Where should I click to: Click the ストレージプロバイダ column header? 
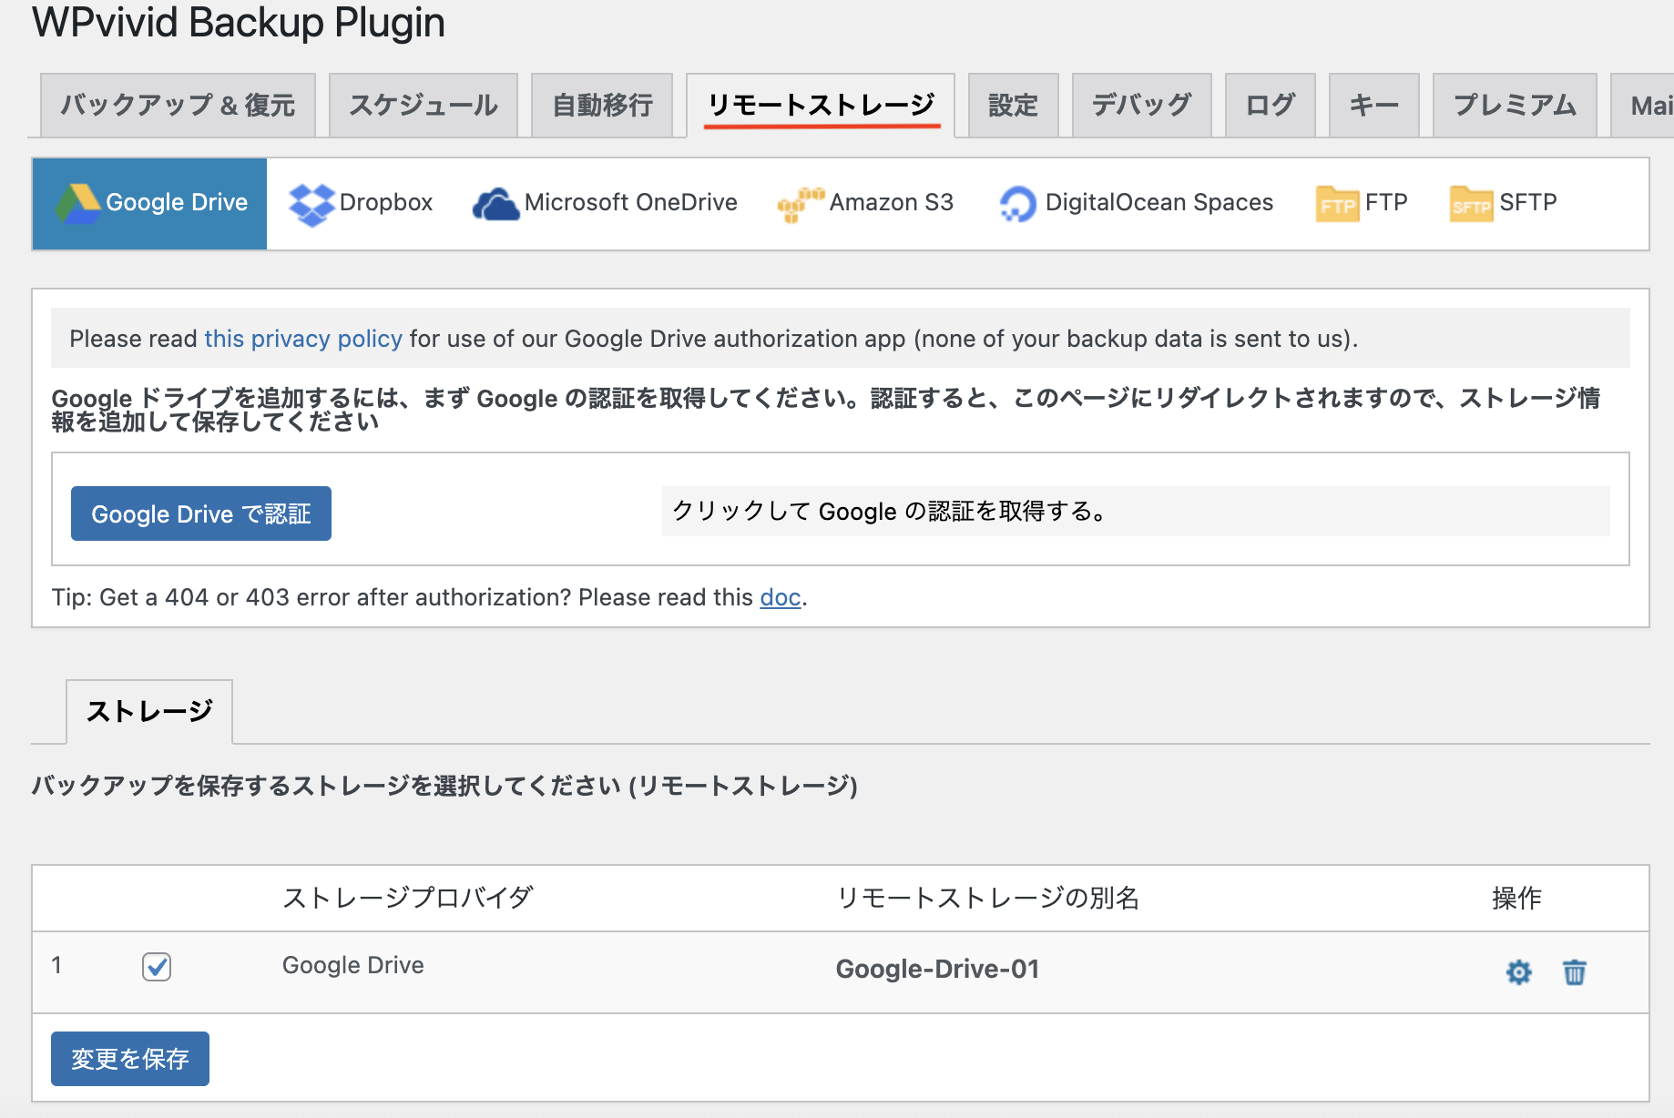pyautogui.click(x=407, y=898)
